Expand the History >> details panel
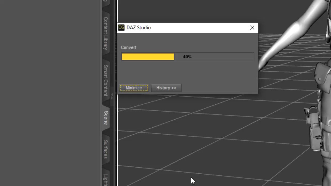The width and height of the screenshot is (331, 186). pyautogui.click(x=166, y=88)
